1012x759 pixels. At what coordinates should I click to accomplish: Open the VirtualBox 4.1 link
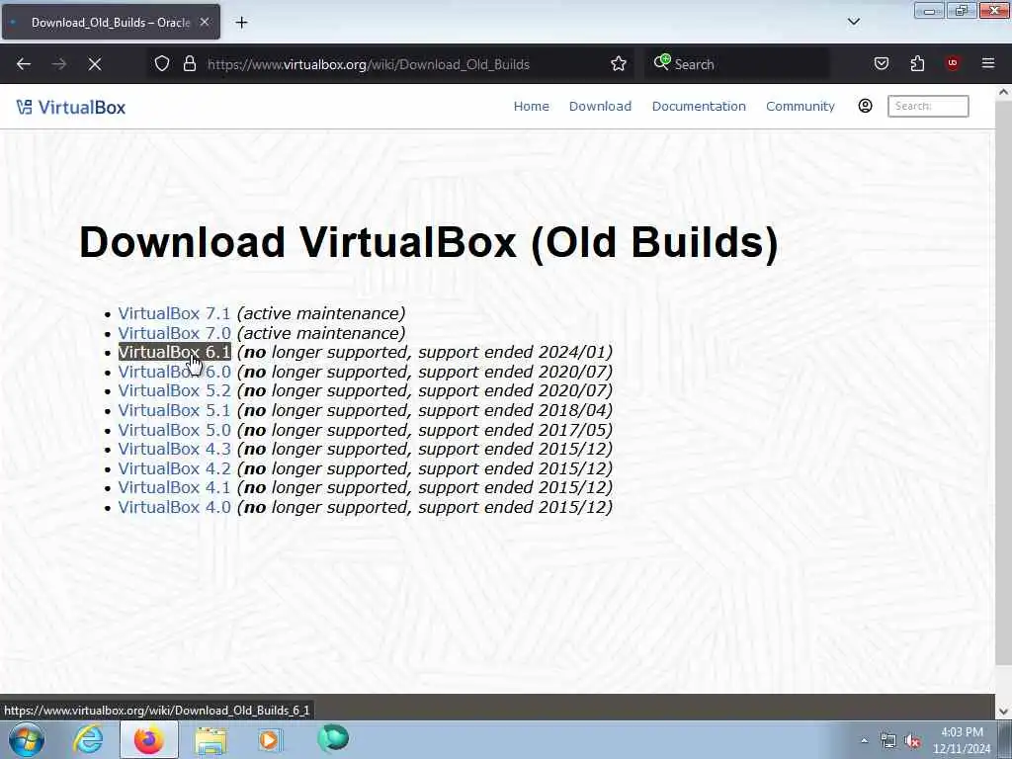174,488
